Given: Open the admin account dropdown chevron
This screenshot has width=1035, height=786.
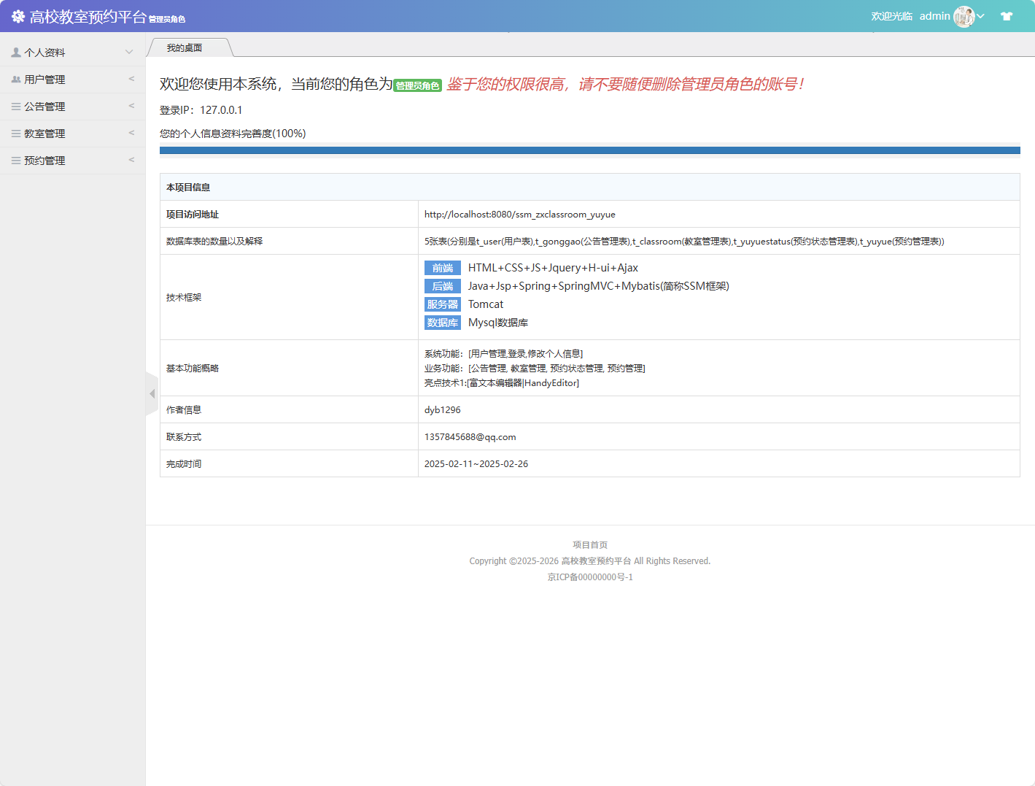Looking at the screenshot, I should pyautogui.click(x=982, y=15).
